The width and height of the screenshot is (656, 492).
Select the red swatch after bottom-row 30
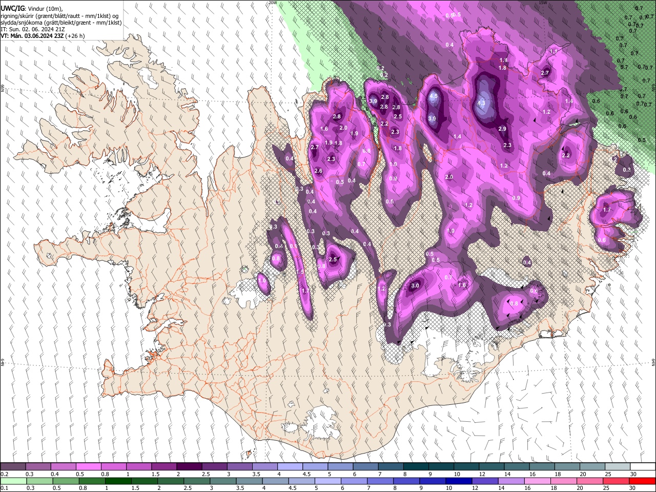(642, 481)
